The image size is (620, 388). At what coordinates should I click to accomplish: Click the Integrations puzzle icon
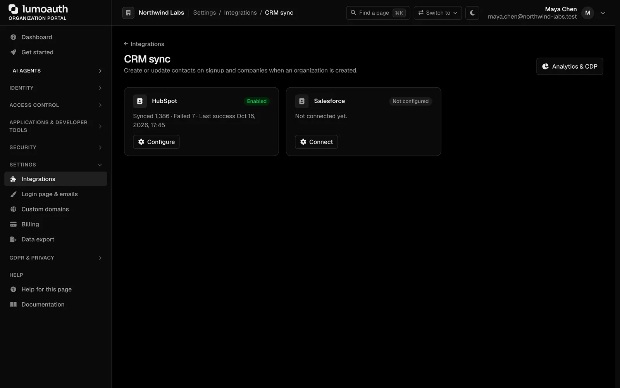(14, 179)
